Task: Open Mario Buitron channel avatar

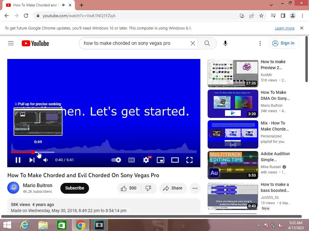Action: 13,188
